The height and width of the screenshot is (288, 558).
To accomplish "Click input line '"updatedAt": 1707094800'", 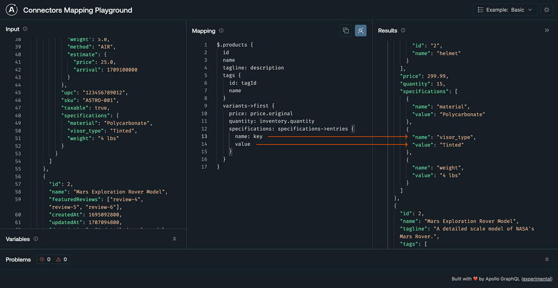I will click(x=85, y=222).
